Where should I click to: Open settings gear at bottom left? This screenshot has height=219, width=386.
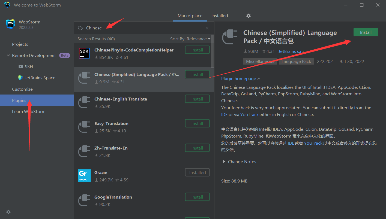8,212
